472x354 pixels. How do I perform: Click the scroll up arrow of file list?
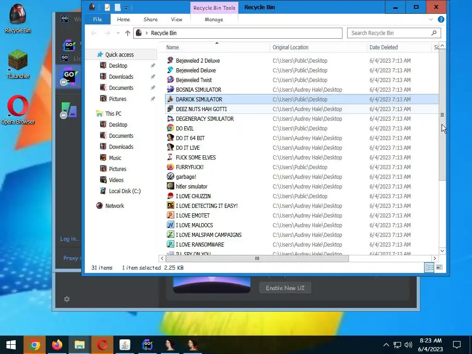[x=442, y=46]
